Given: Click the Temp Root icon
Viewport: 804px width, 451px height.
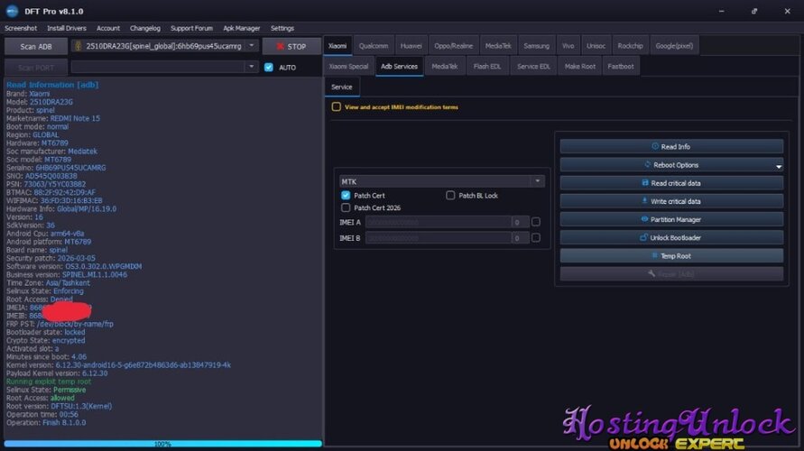Looking at the screenshot, I should pyautogui.click(x=654, y=255).
